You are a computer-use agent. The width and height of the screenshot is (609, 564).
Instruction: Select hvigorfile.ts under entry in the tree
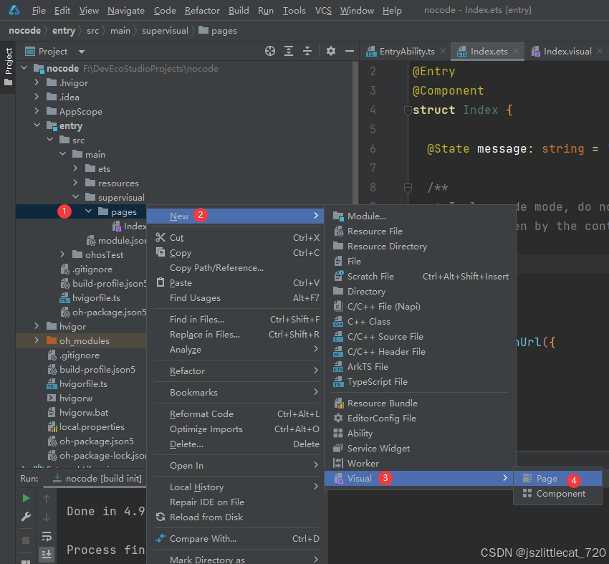coord(95,297)
